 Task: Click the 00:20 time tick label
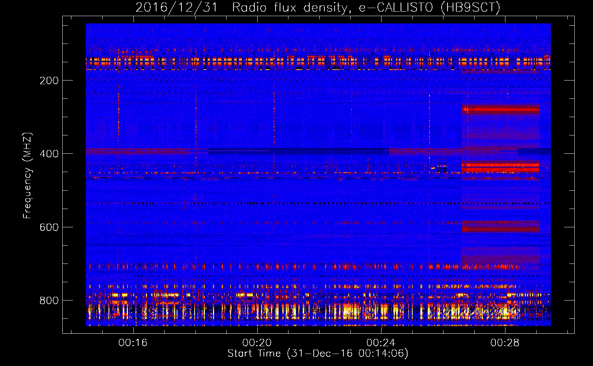coord(257,343)
